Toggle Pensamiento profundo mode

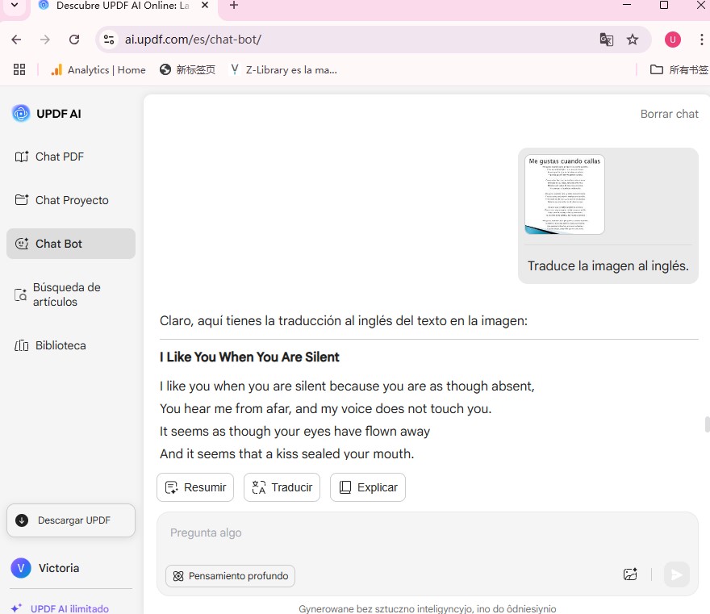point(231,576)
